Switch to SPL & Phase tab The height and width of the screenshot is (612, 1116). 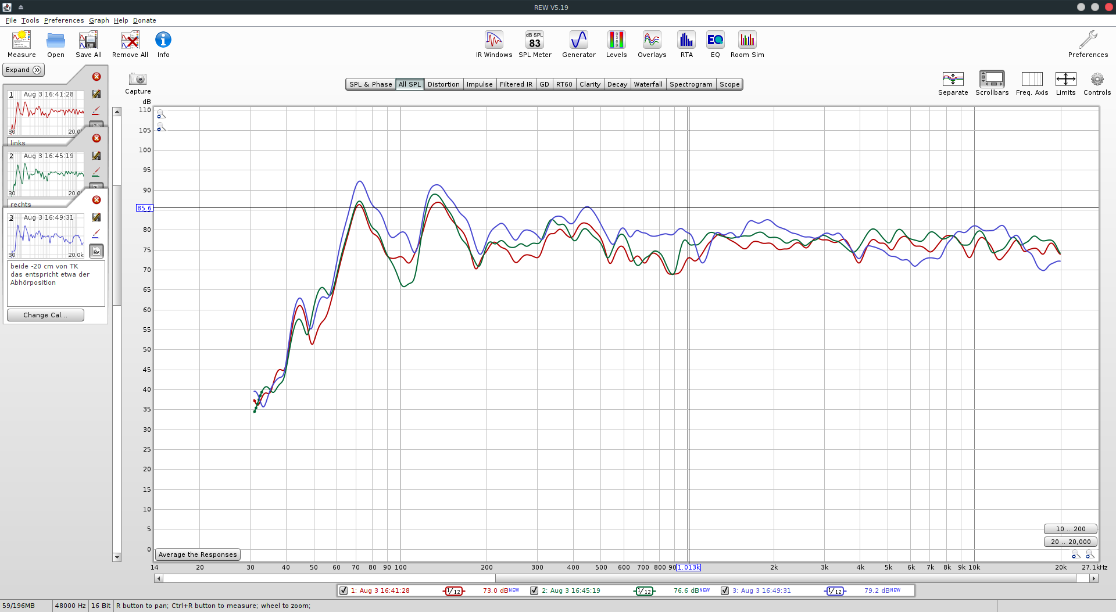pos(371,84)
